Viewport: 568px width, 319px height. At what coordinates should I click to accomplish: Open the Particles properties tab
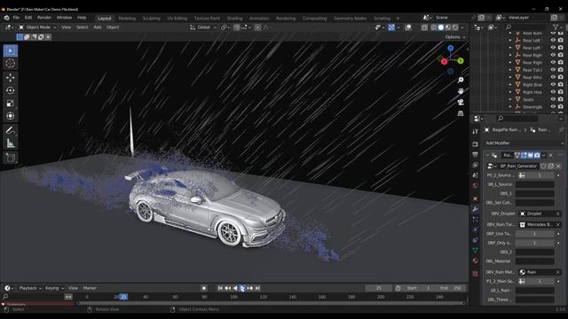pyautogui.click(x=476, y=220)
